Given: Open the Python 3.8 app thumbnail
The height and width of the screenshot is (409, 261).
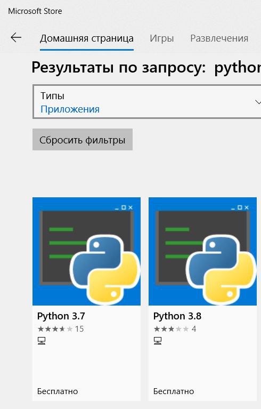Looking at the screenshot, I should pyautogui.click(x=202, y=252).
